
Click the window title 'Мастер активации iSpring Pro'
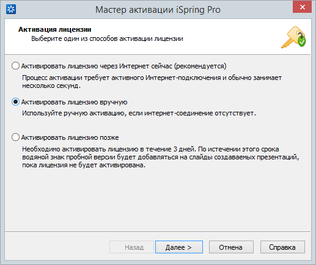pos(158,10)
